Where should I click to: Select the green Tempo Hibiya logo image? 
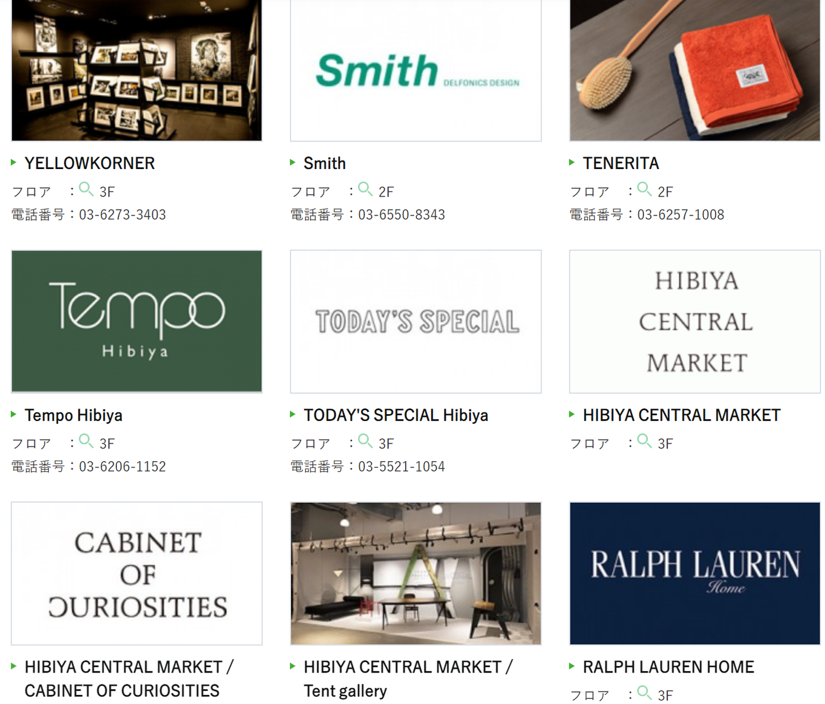tap(136, 321)
